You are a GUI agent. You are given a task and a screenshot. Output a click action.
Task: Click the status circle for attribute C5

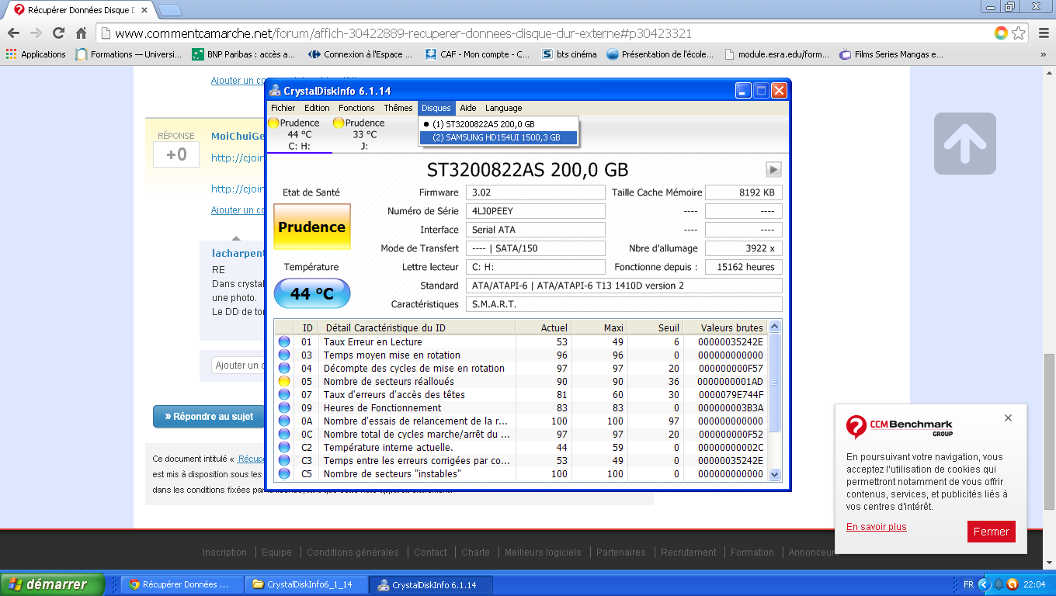click(284, 473)
